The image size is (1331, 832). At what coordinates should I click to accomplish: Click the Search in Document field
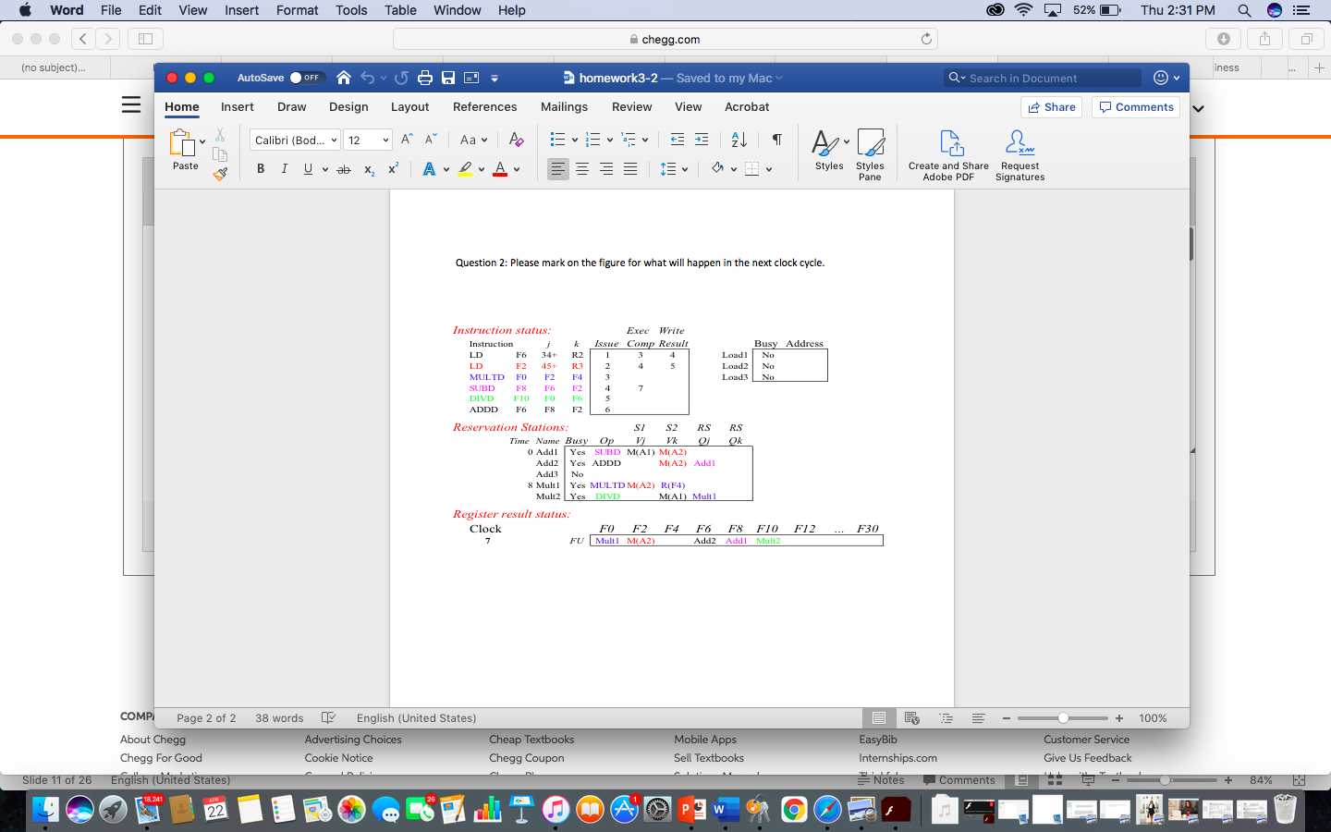coord(1040,78)
